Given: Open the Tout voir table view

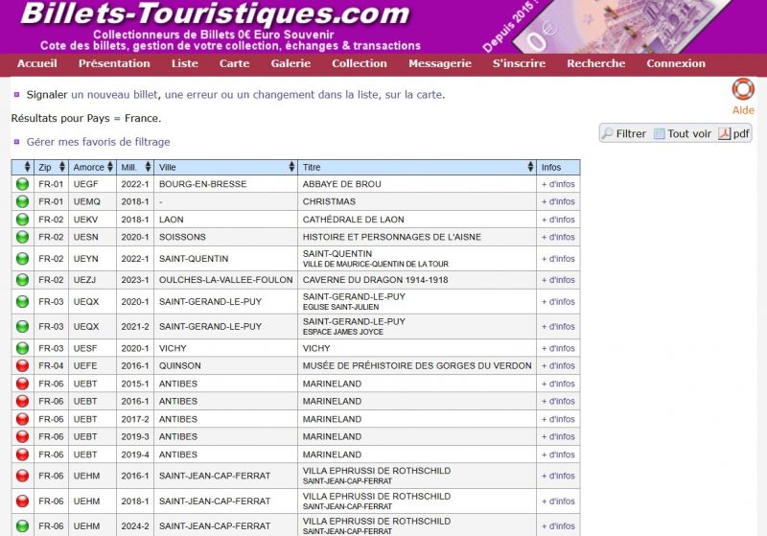Looking at the screenshot, I should (x=683, y=134).
